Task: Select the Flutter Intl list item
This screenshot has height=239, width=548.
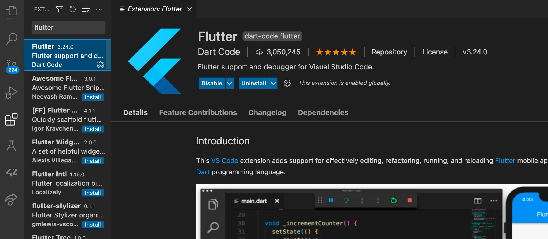Action: click(67, 183)
